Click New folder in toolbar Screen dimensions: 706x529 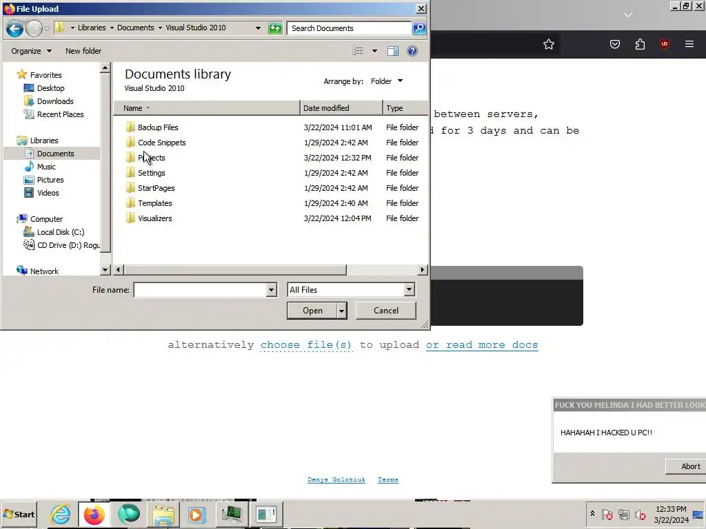coord(83,51)
